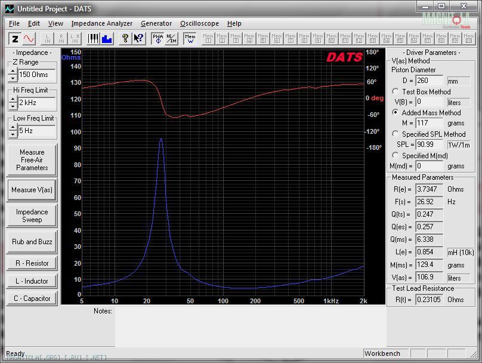Image resolution: width=482 pixels, height=363 pixels.
Task: Open the Generator menu
Action: (156, 23)
